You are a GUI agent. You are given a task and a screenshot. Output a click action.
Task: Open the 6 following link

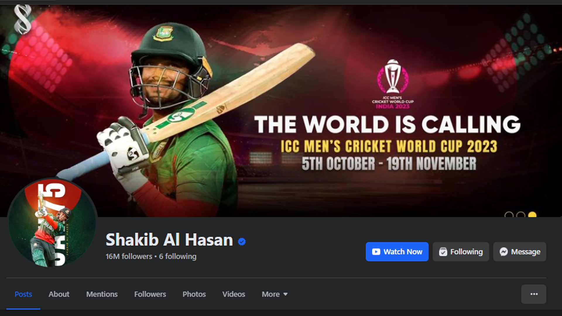178,256
